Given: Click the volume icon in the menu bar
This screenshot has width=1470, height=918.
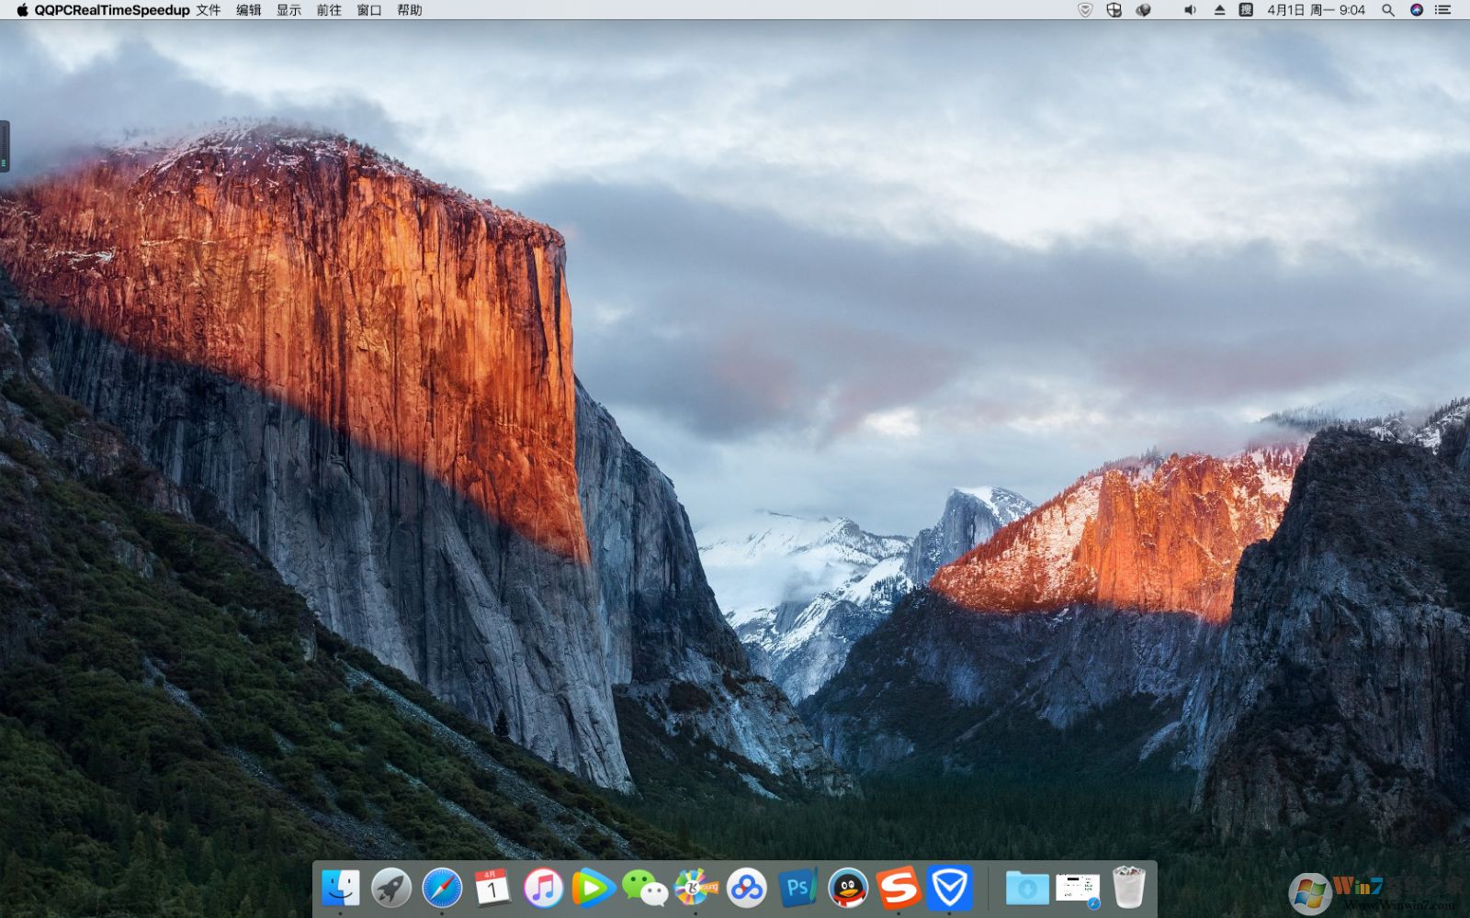Looking at the screenshot, I should (x=1190, y=10).
